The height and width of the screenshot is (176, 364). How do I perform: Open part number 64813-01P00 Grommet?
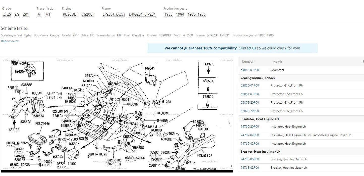click(x=250, y=70)
